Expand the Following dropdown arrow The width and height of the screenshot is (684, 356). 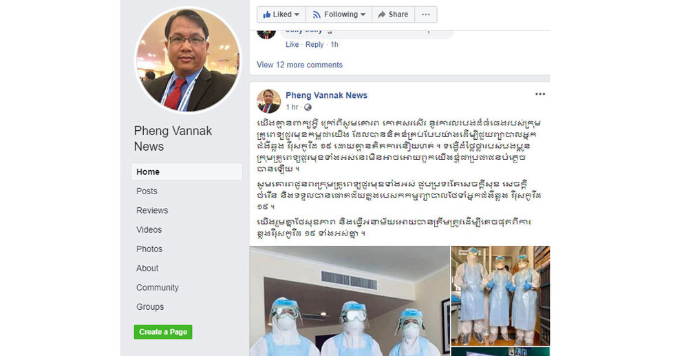coord(363,15)
